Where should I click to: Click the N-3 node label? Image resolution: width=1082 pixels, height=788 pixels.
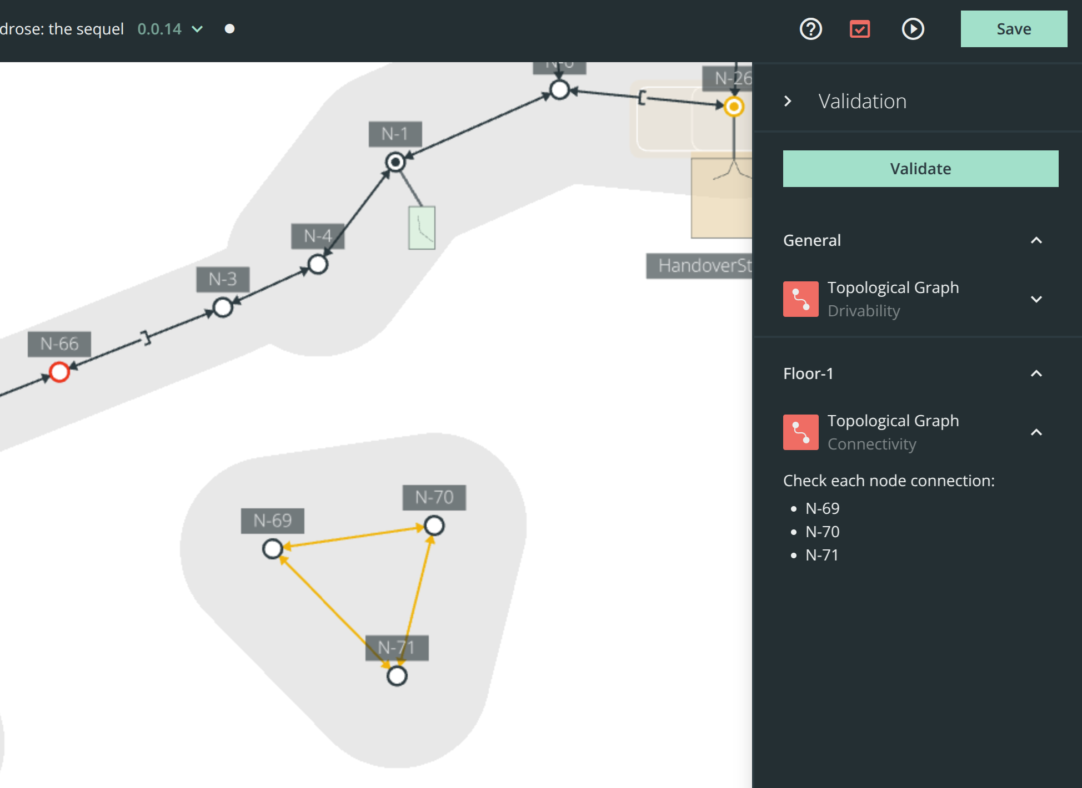(223, 279)
